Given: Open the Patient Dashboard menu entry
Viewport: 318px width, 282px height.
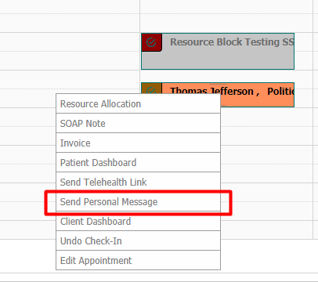Looking at the screenshot, I should click(138, 162).
